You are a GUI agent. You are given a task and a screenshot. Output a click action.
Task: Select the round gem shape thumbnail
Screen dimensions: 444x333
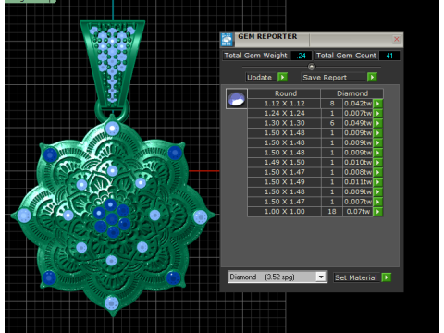pos(237,99)
